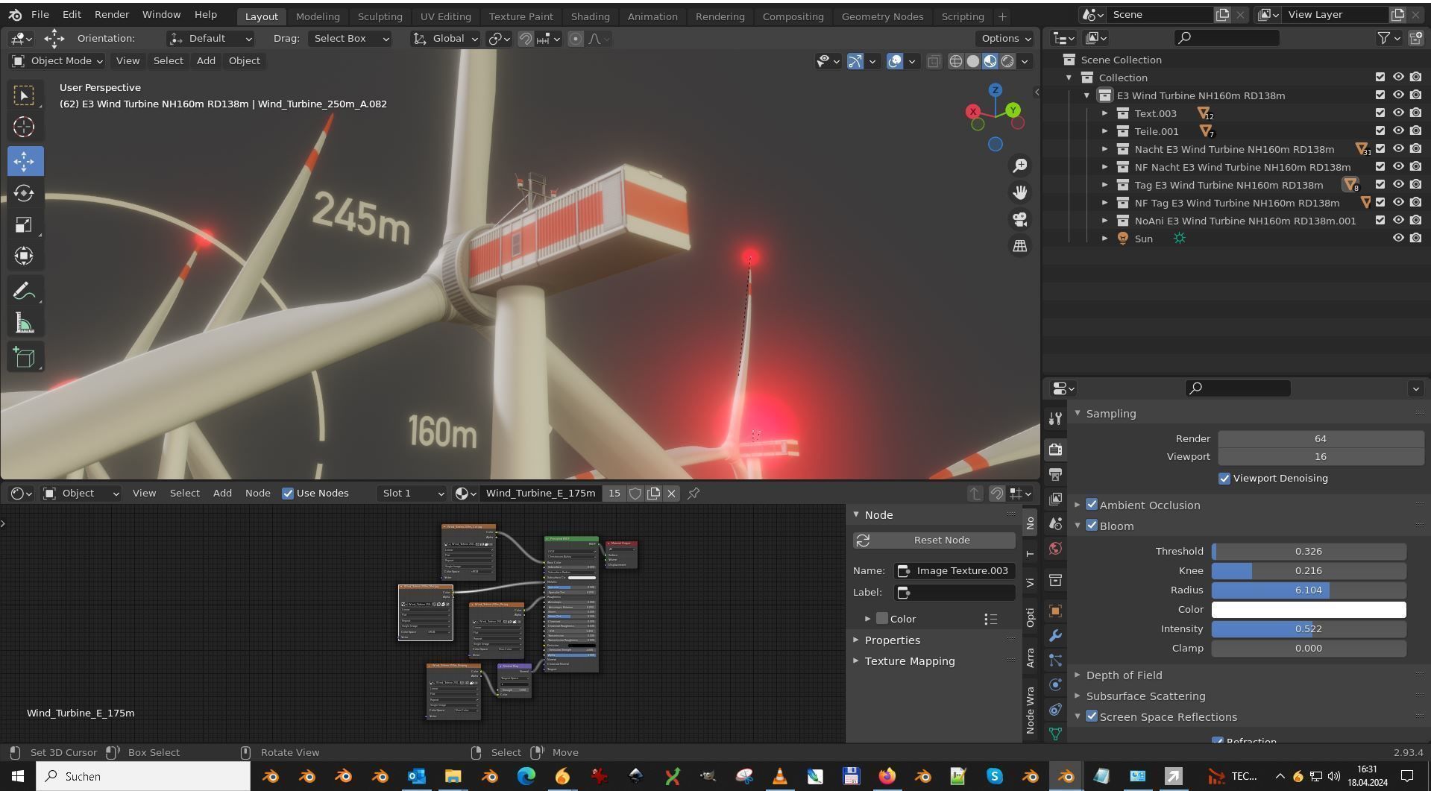
Task: Expand the Text.003 collection
Action: [1105, 113]
